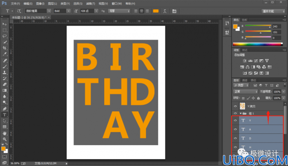
Task: Click the Create Warped Text icon
Action: pos(165,11)
